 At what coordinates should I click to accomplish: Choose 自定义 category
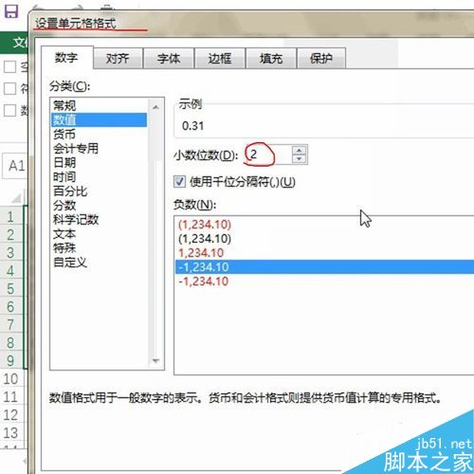(99, 263)
